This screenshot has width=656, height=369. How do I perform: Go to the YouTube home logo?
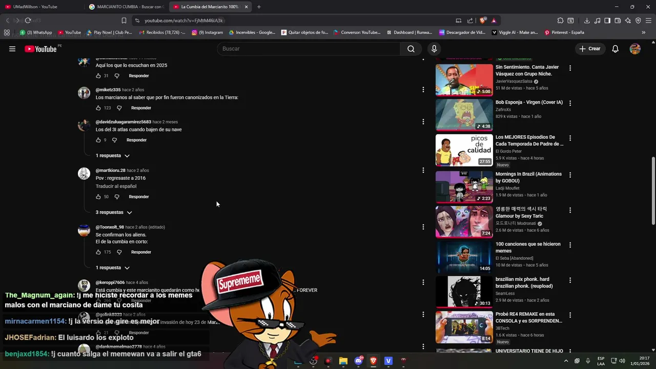tap(40, 49)
